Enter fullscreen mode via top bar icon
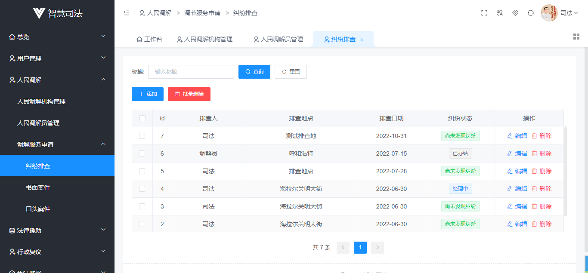 tap(484, 13)
